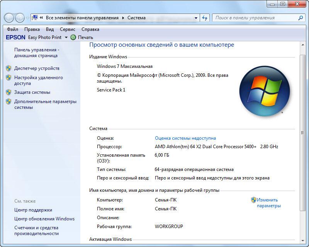The image size is (309, 247).
Task: Click the page heading 'Просмотр основных сведений'
Action: pos(161,45)
